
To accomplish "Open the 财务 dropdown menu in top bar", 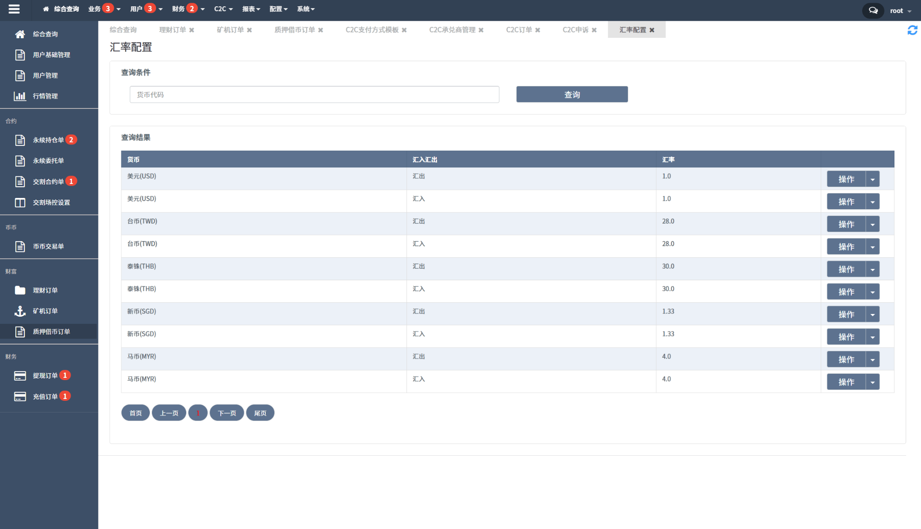I will (188, 9).
